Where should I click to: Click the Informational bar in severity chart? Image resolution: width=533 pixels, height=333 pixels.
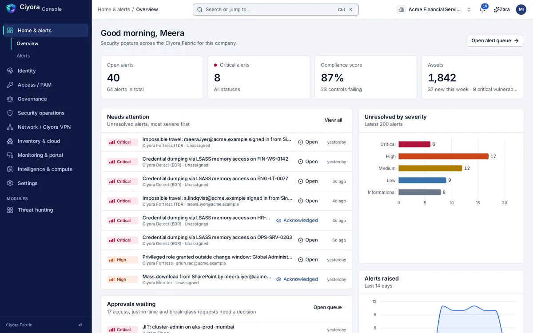420,192
